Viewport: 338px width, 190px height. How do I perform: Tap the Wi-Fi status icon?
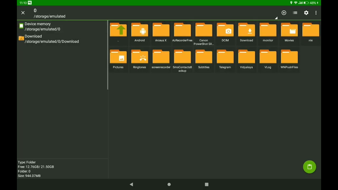(x=295, y=3)
